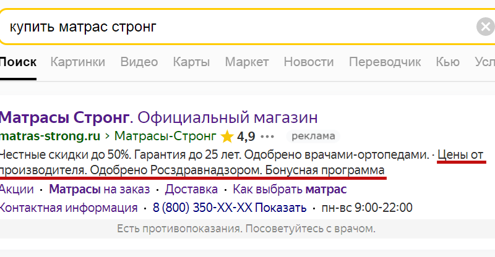Click the yellow rating star icon
Image resolution: width=495 pixels, height=257 pixels.
tap(227, 137)
